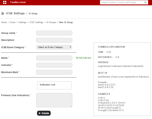Open the grid menu icon beside Foradian school

click(x=5, y=2)
